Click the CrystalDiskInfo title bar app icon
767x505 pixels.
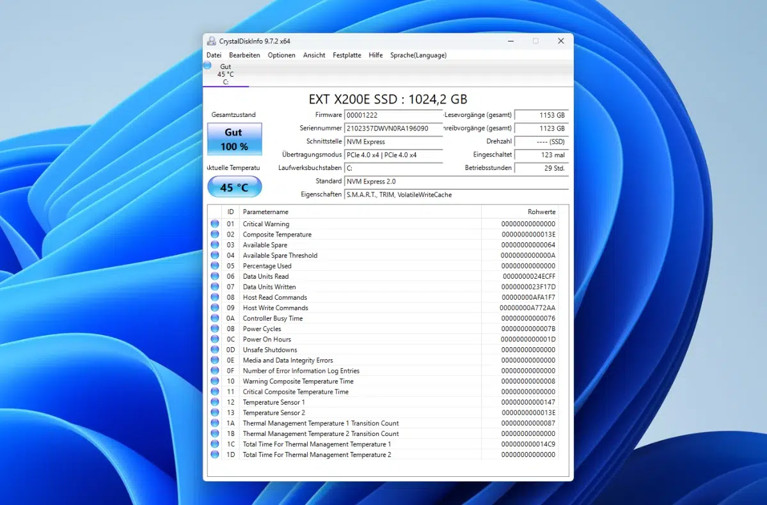(x=211, y=41)
